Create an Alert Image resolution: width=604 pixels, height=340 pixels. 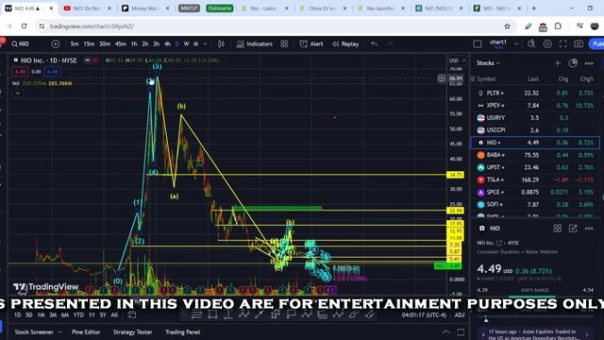(311, 44)
